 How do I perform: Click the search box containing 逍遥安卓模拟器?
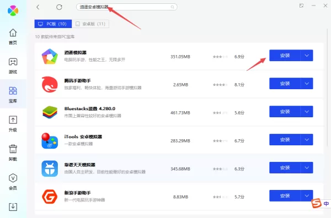tap(127, 7)
